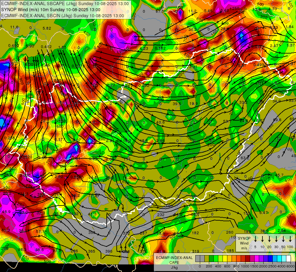Screen dimensions: 296x272
Task: Click the 11.6 value on the map
Action: coord(14,27)
